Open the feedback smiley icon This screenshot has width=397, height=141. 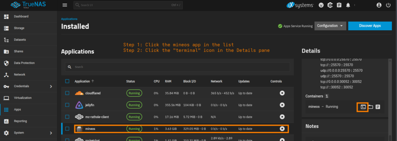(321, 5)
